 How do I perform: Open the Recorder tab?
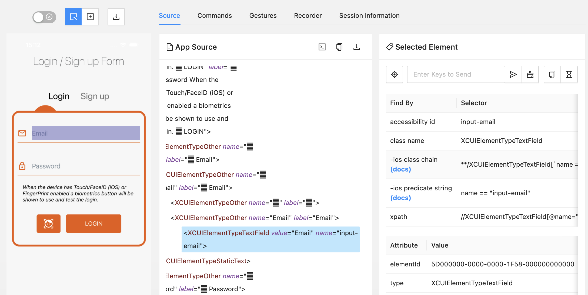pos(308,16)
